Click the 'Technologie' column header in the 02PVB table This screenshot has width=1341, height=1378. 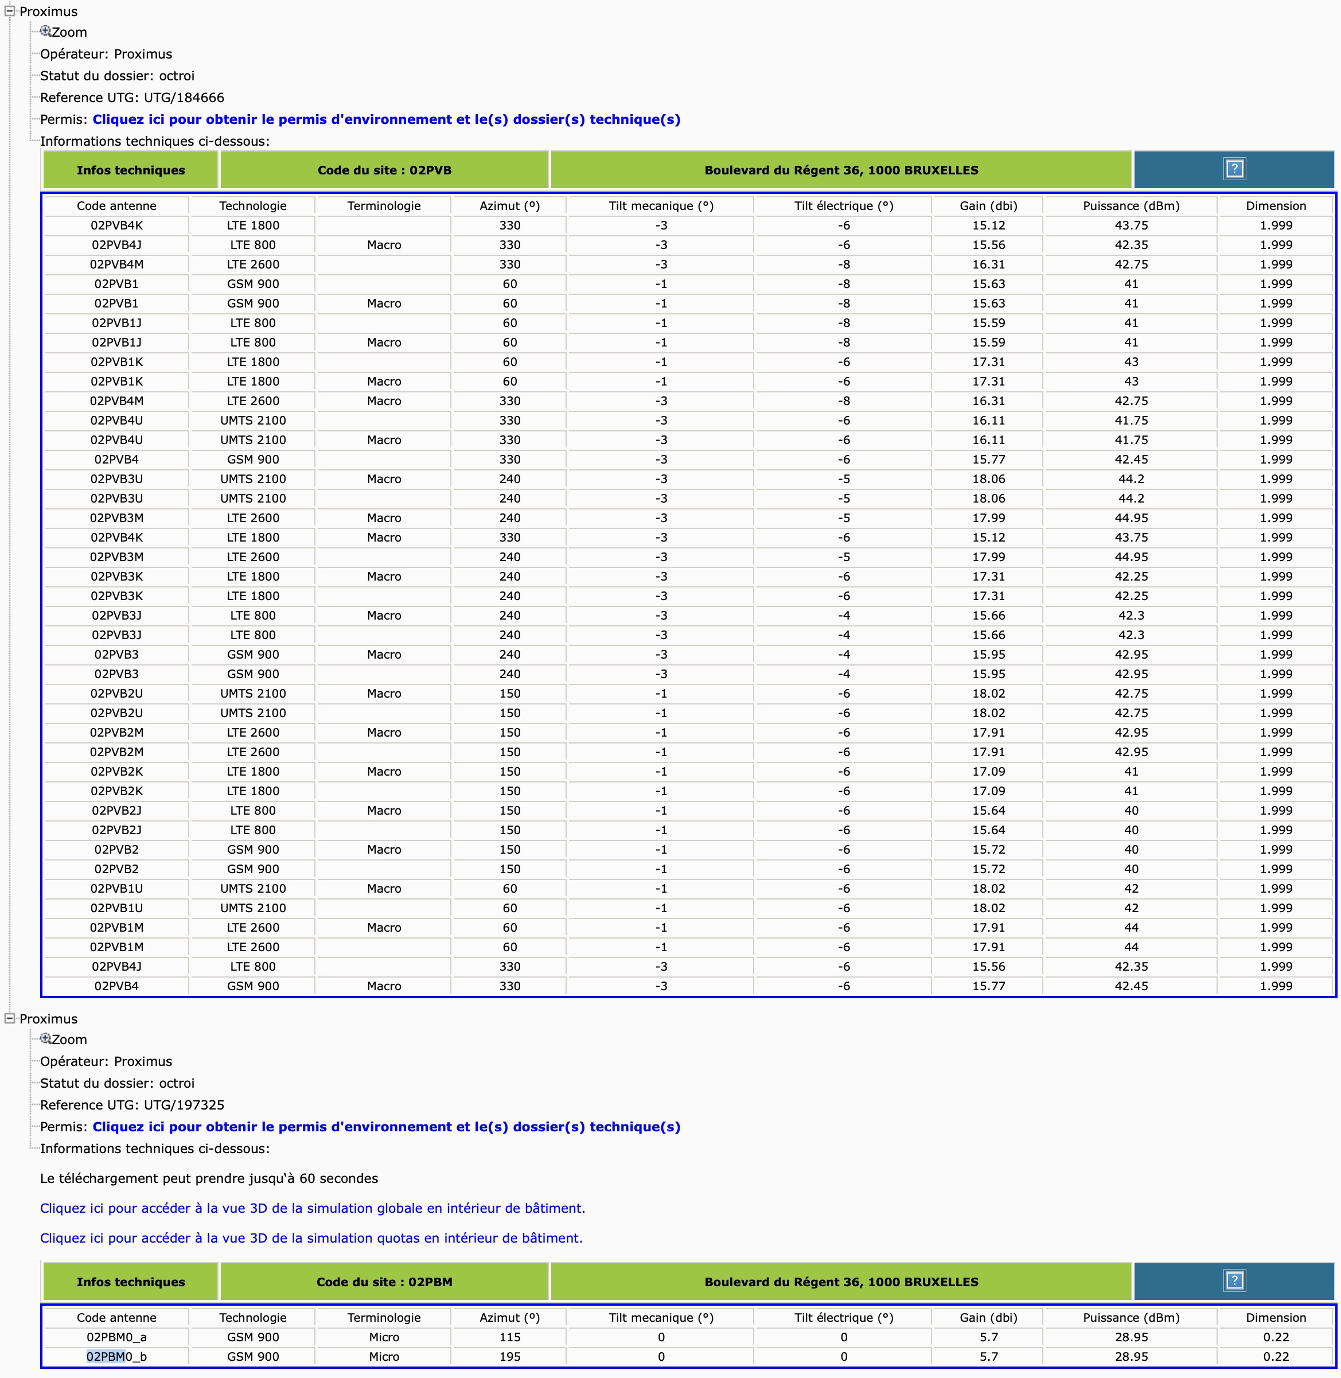pos(253,206)
